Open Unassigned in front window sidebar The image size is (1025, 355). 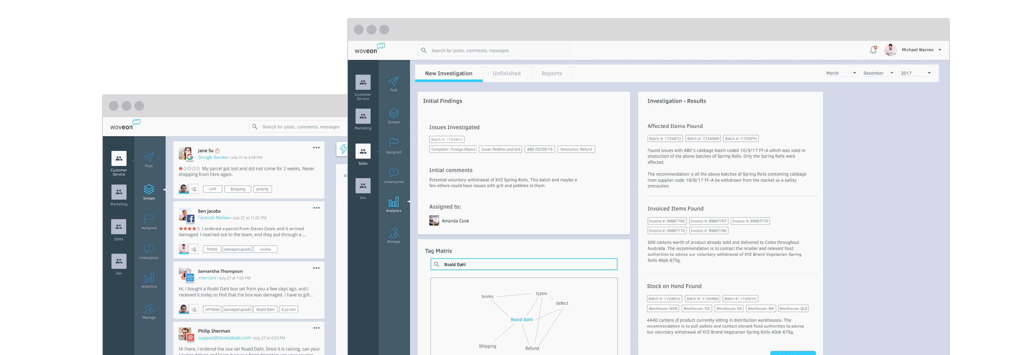[x=394, y=176]
